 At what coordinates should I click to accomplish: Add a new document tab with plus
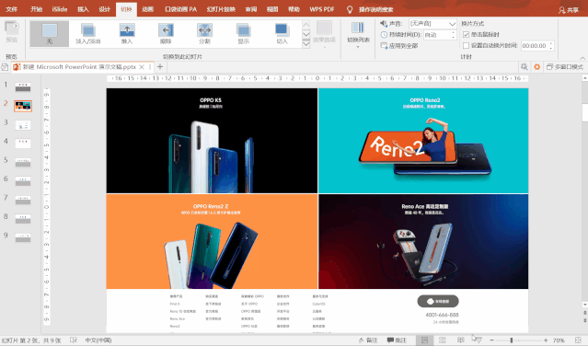pos(160,67)
